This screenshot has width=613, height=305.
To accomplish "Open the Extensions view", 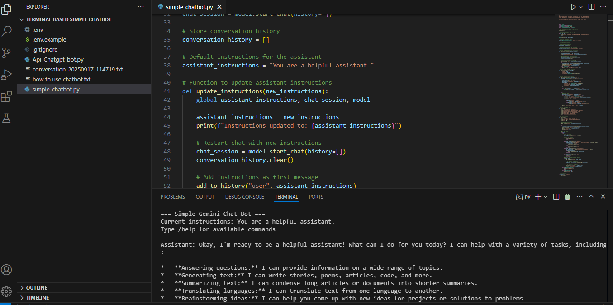I will pyautogui.click(x=6, y=96).
